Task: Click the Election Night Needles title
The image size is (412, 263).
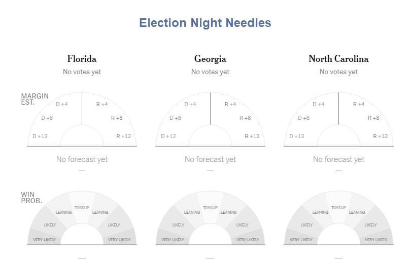Action: coord(205,23)
